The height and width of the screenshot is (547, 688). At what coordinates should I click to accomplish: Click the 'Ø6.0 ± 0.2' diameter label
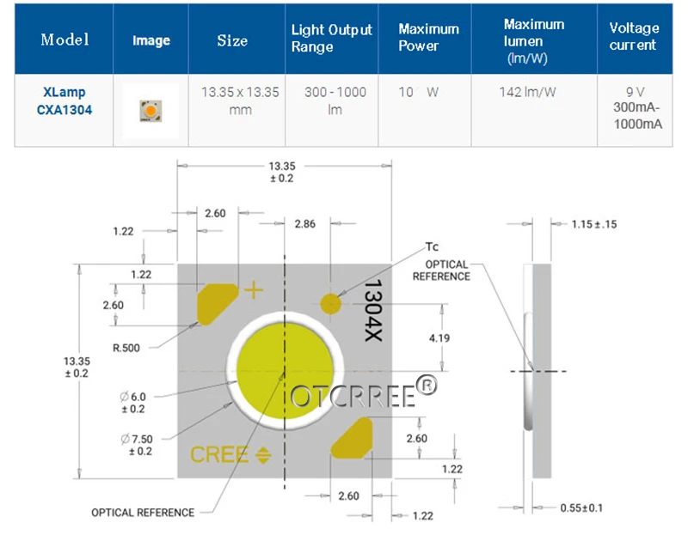tap(133, 403)
